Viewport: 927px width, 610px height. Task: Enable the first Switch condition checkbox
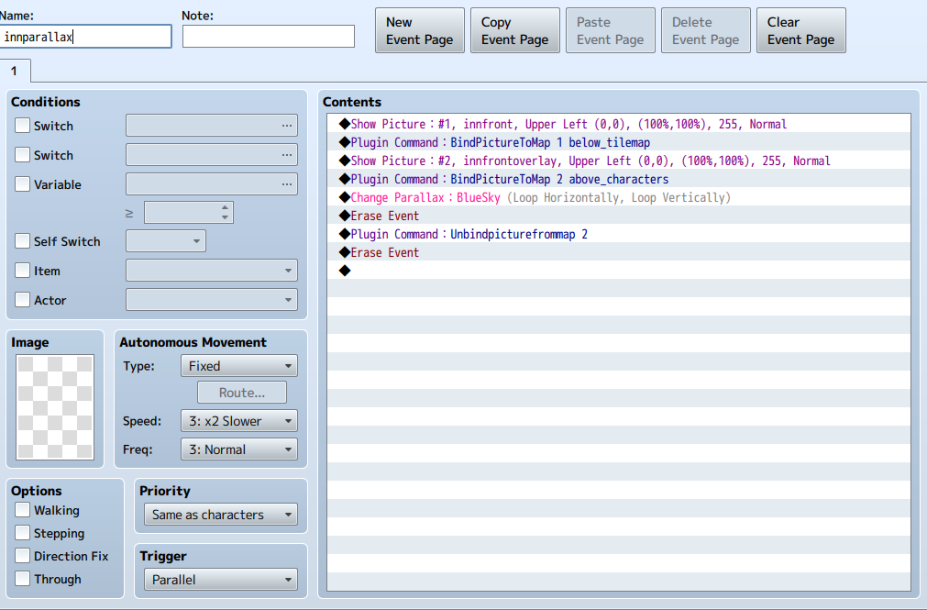[23, 126]
